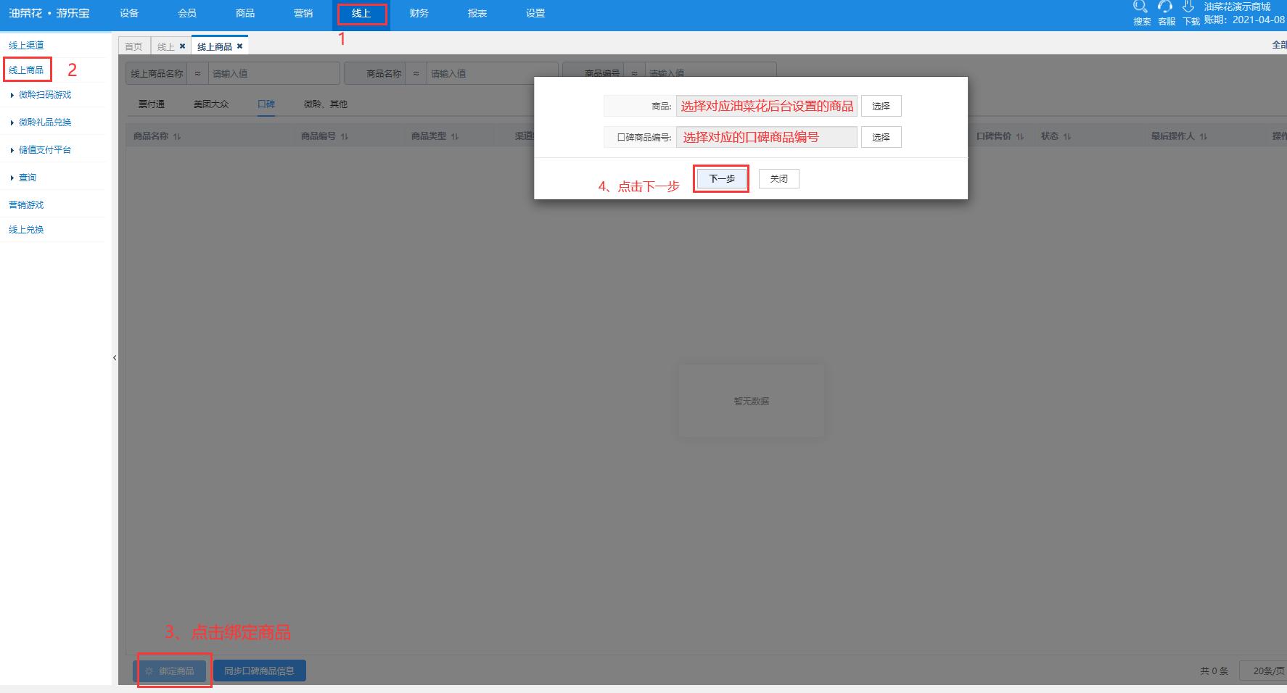Click the 同步口碑商品信息 button

(x=260, y=671)
